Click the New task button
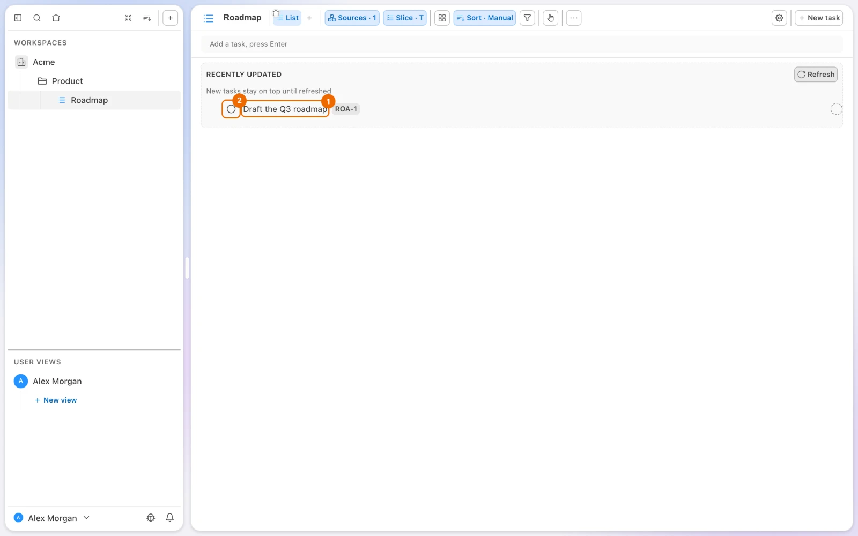 point(819,18)
